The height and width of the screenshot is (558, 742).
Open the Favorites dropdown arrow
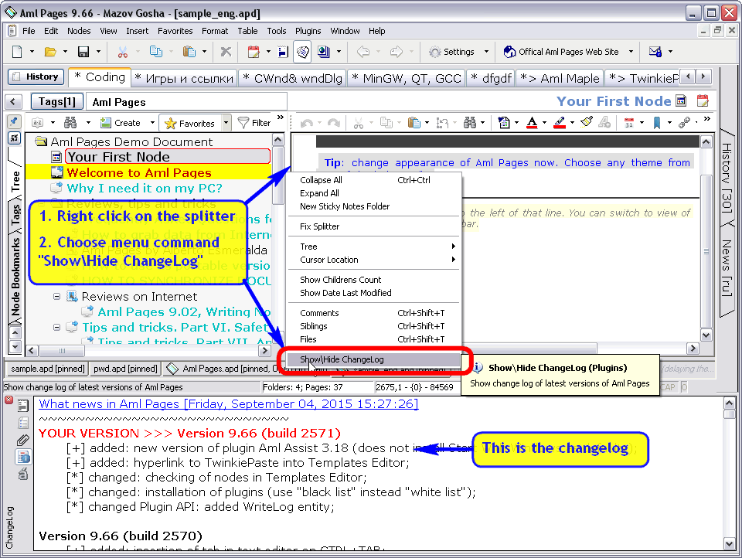(226, 123)
